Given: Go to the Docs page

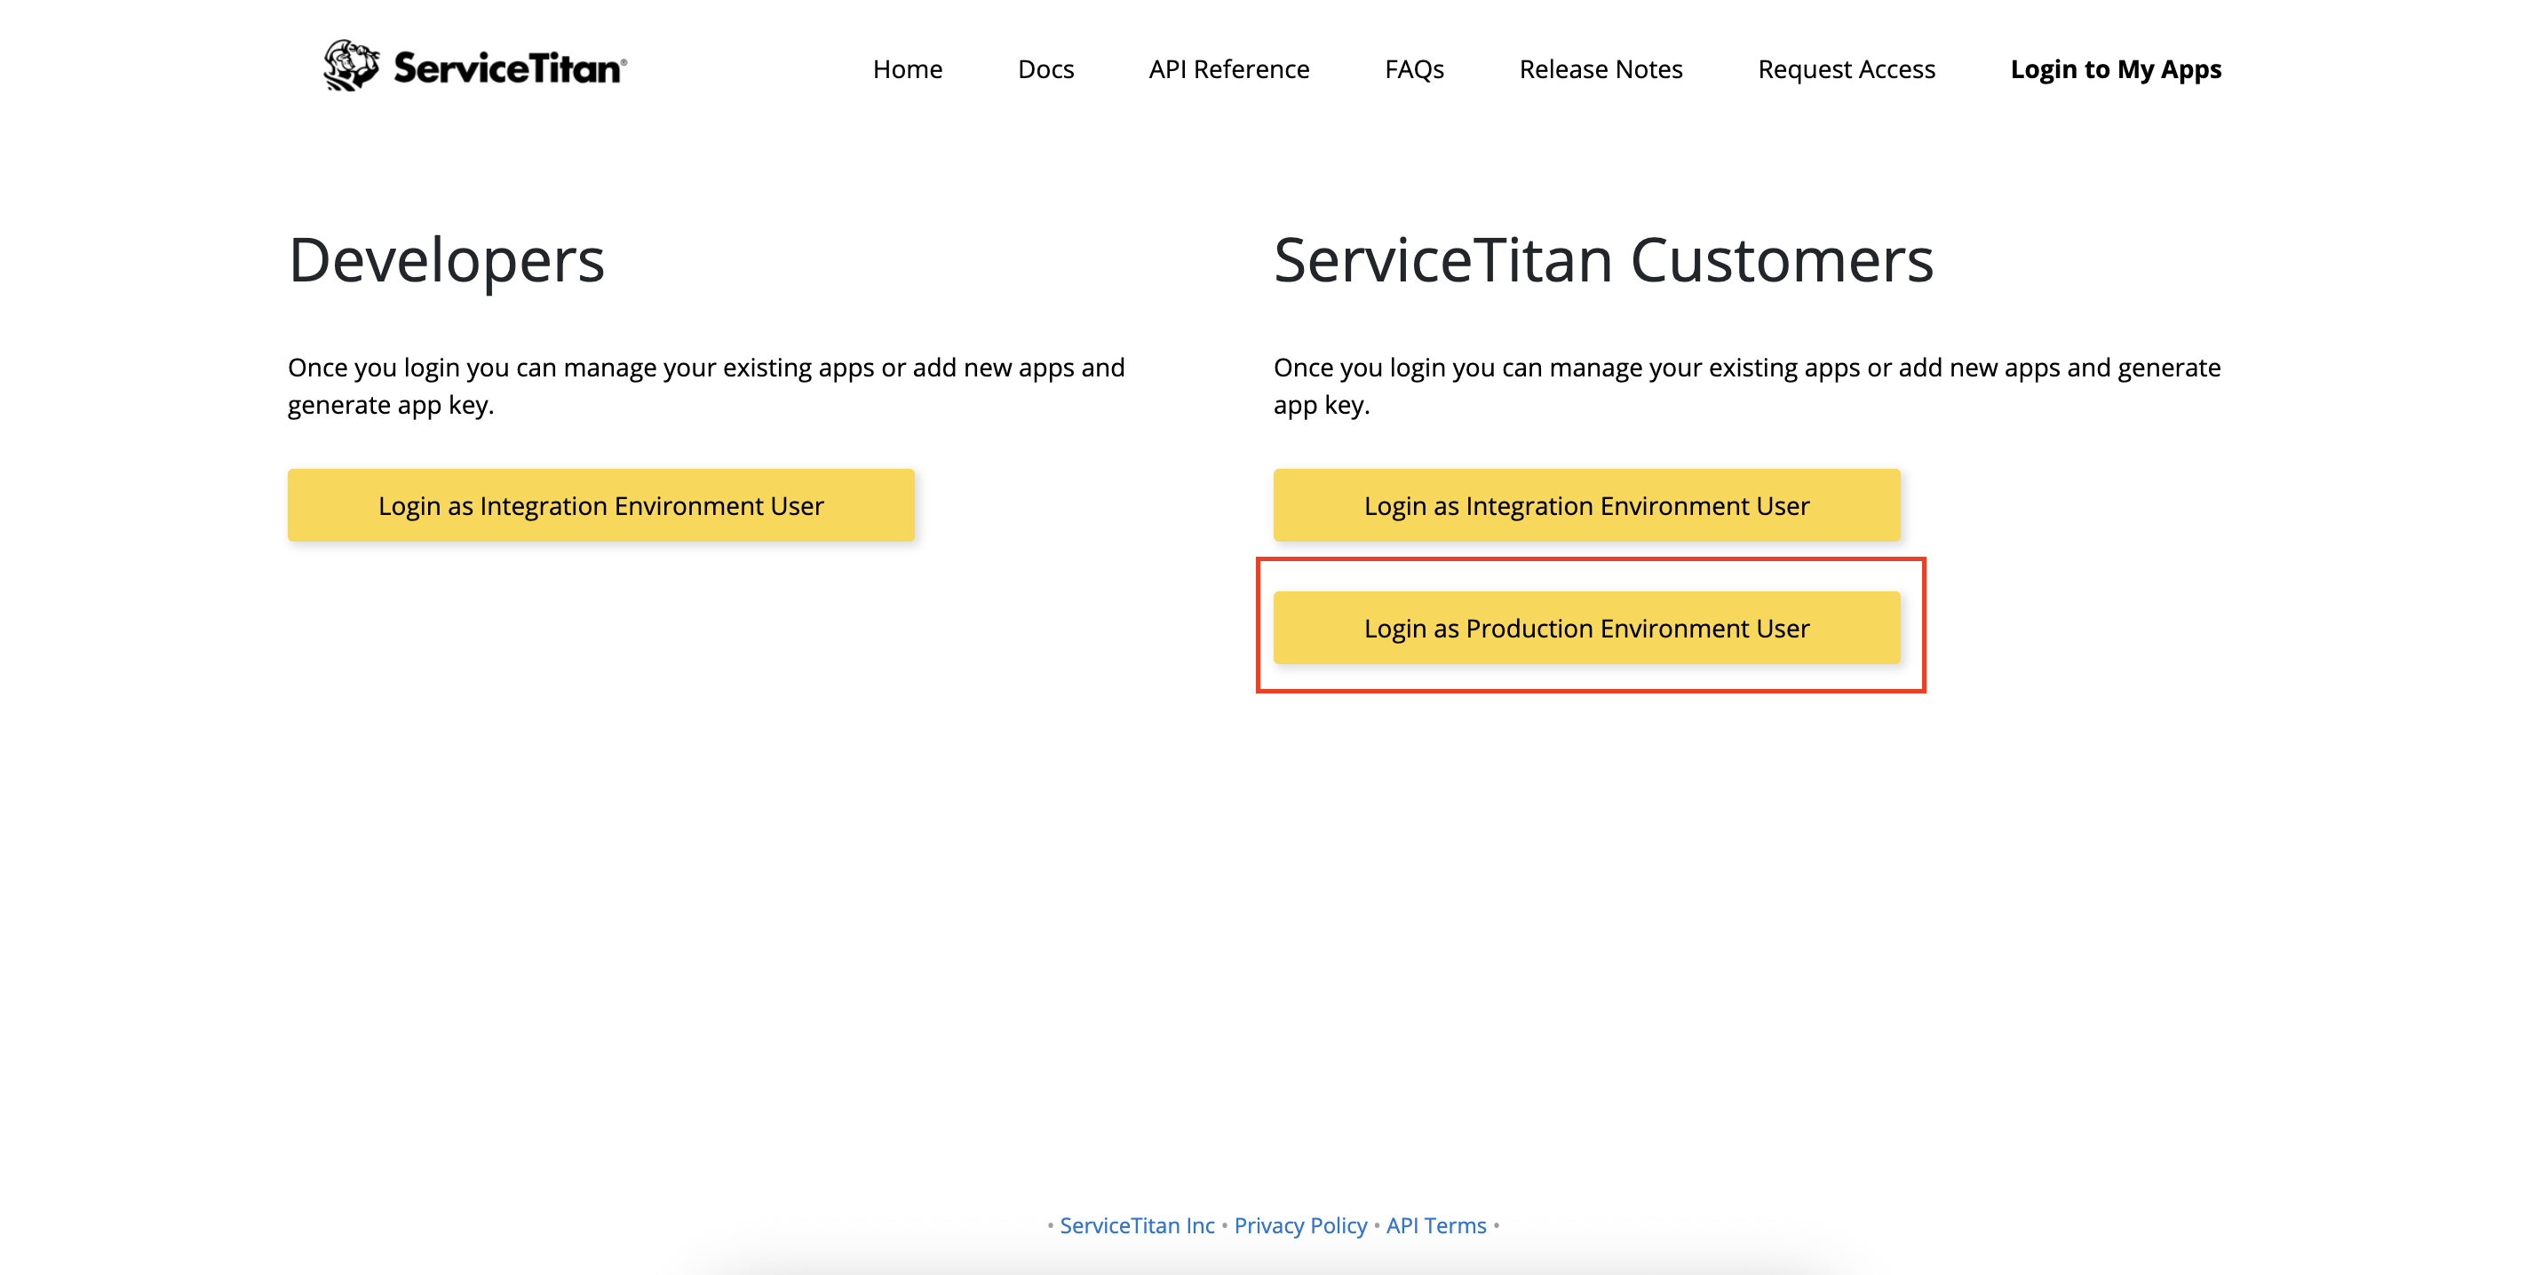Looking at the screenshot, I should click(x=1045, y=69).
